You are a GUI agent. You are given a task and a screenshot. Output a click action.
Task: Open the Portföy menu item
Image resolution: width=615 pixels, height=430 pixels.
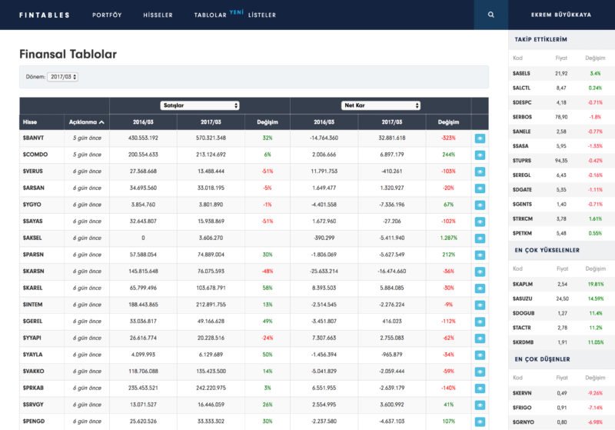tap(106, 15)
